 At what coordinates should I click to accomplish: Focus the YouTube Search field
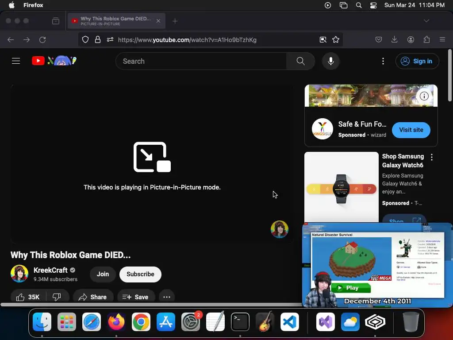(201, 61)
